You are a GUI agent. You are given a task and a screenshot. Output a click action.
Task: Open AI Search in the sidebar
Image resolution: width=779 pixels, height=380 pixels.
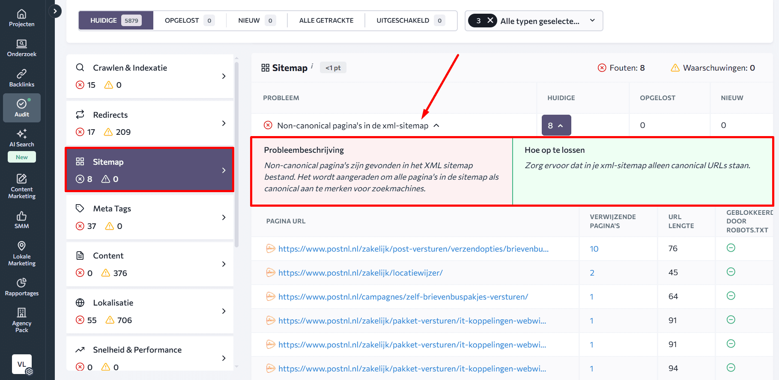[x=22, y=138]
